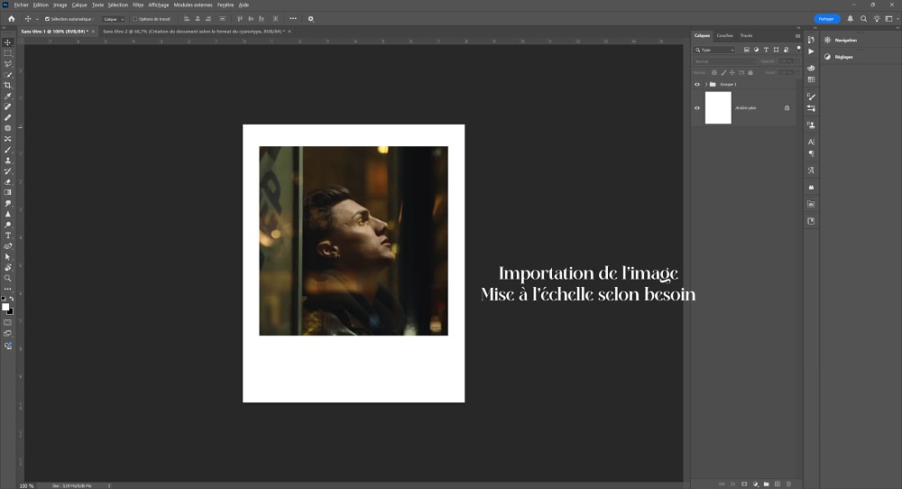Image resolution: width=902 pixels, height=489 pixels.
Task: Open the Move tool preset picker arrow
Action: click(37, 19)
